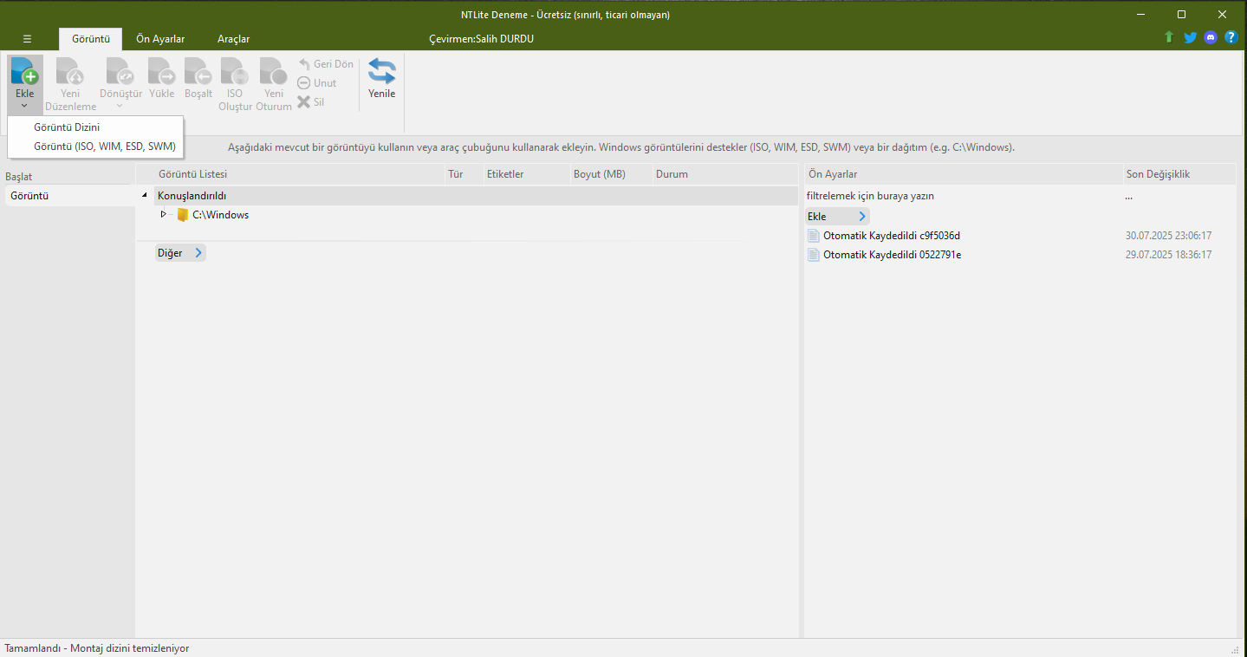1247x657 pixels.
Task: Click the Boyut (MB) column header
Action: coord(611,174)
